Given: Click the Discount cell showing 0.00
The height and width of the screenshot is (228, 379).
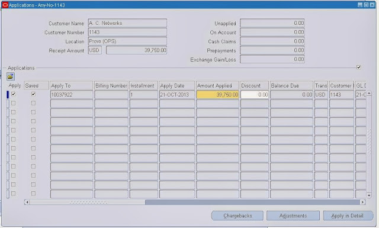Looking at the screenshot, I should (255, 95).
